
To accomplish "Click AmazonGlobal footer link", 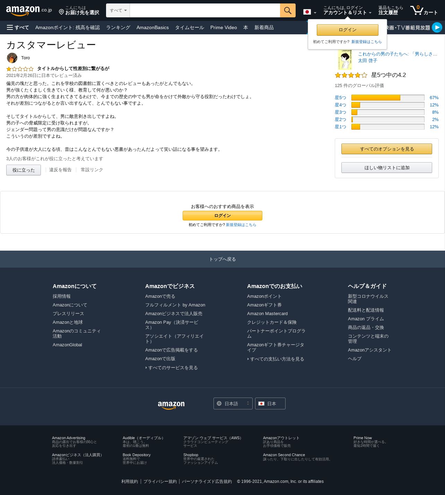I will [67, 345].
